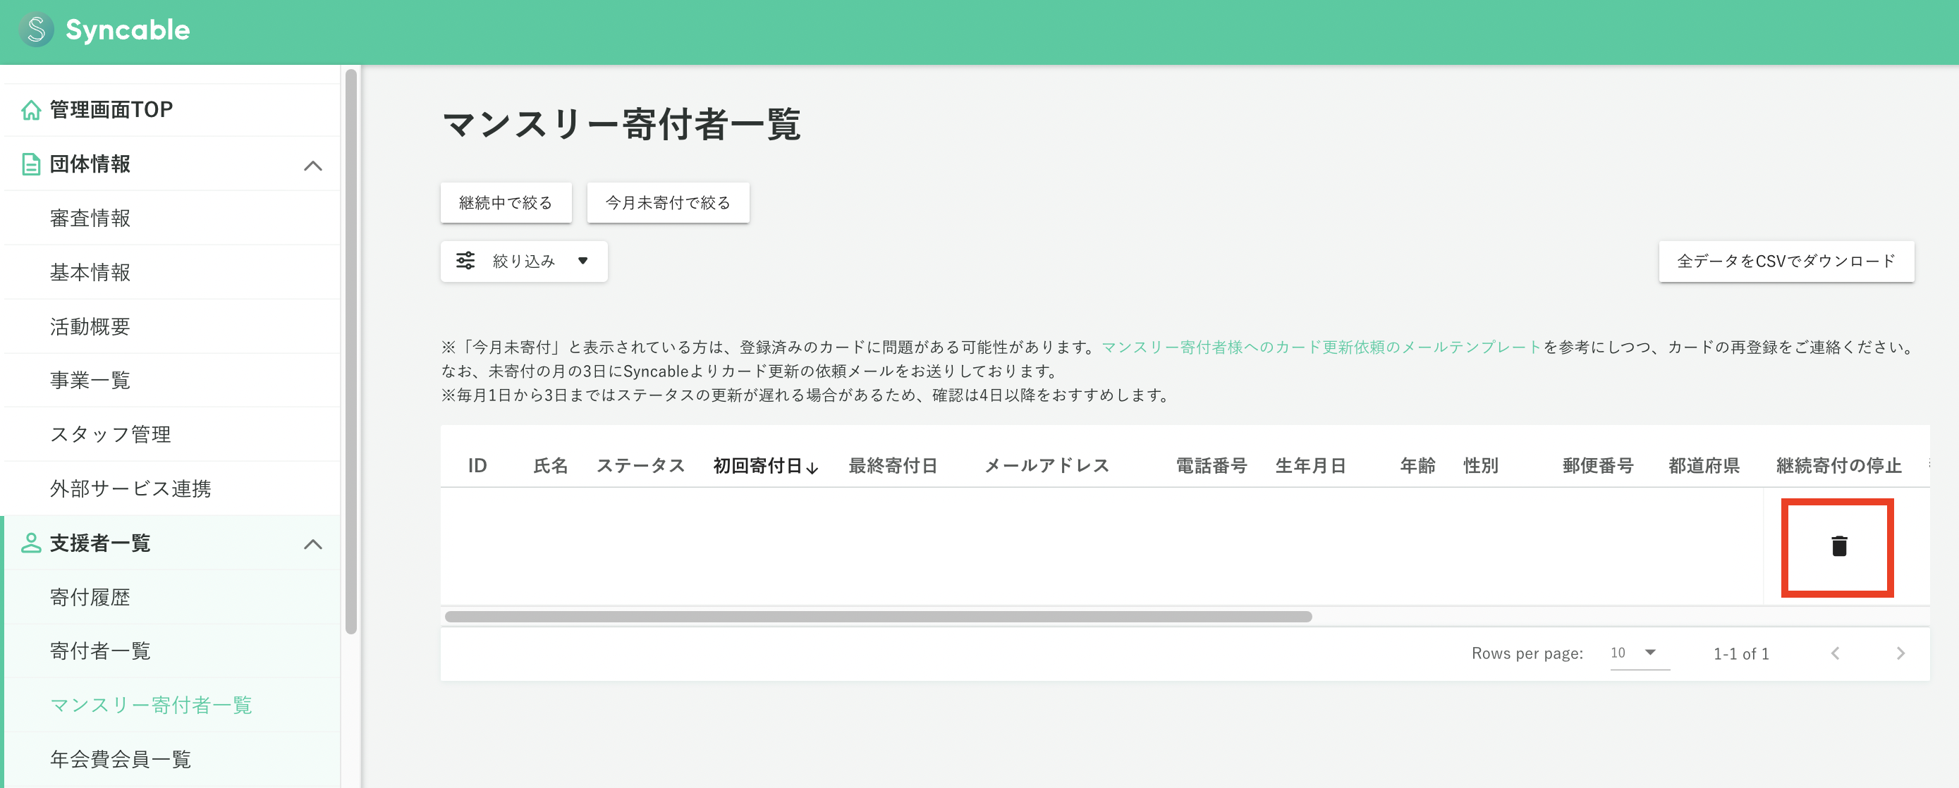Click the person icon beside 支援者一覧
Screen dimensions: 1959x788
coord(30,543)
